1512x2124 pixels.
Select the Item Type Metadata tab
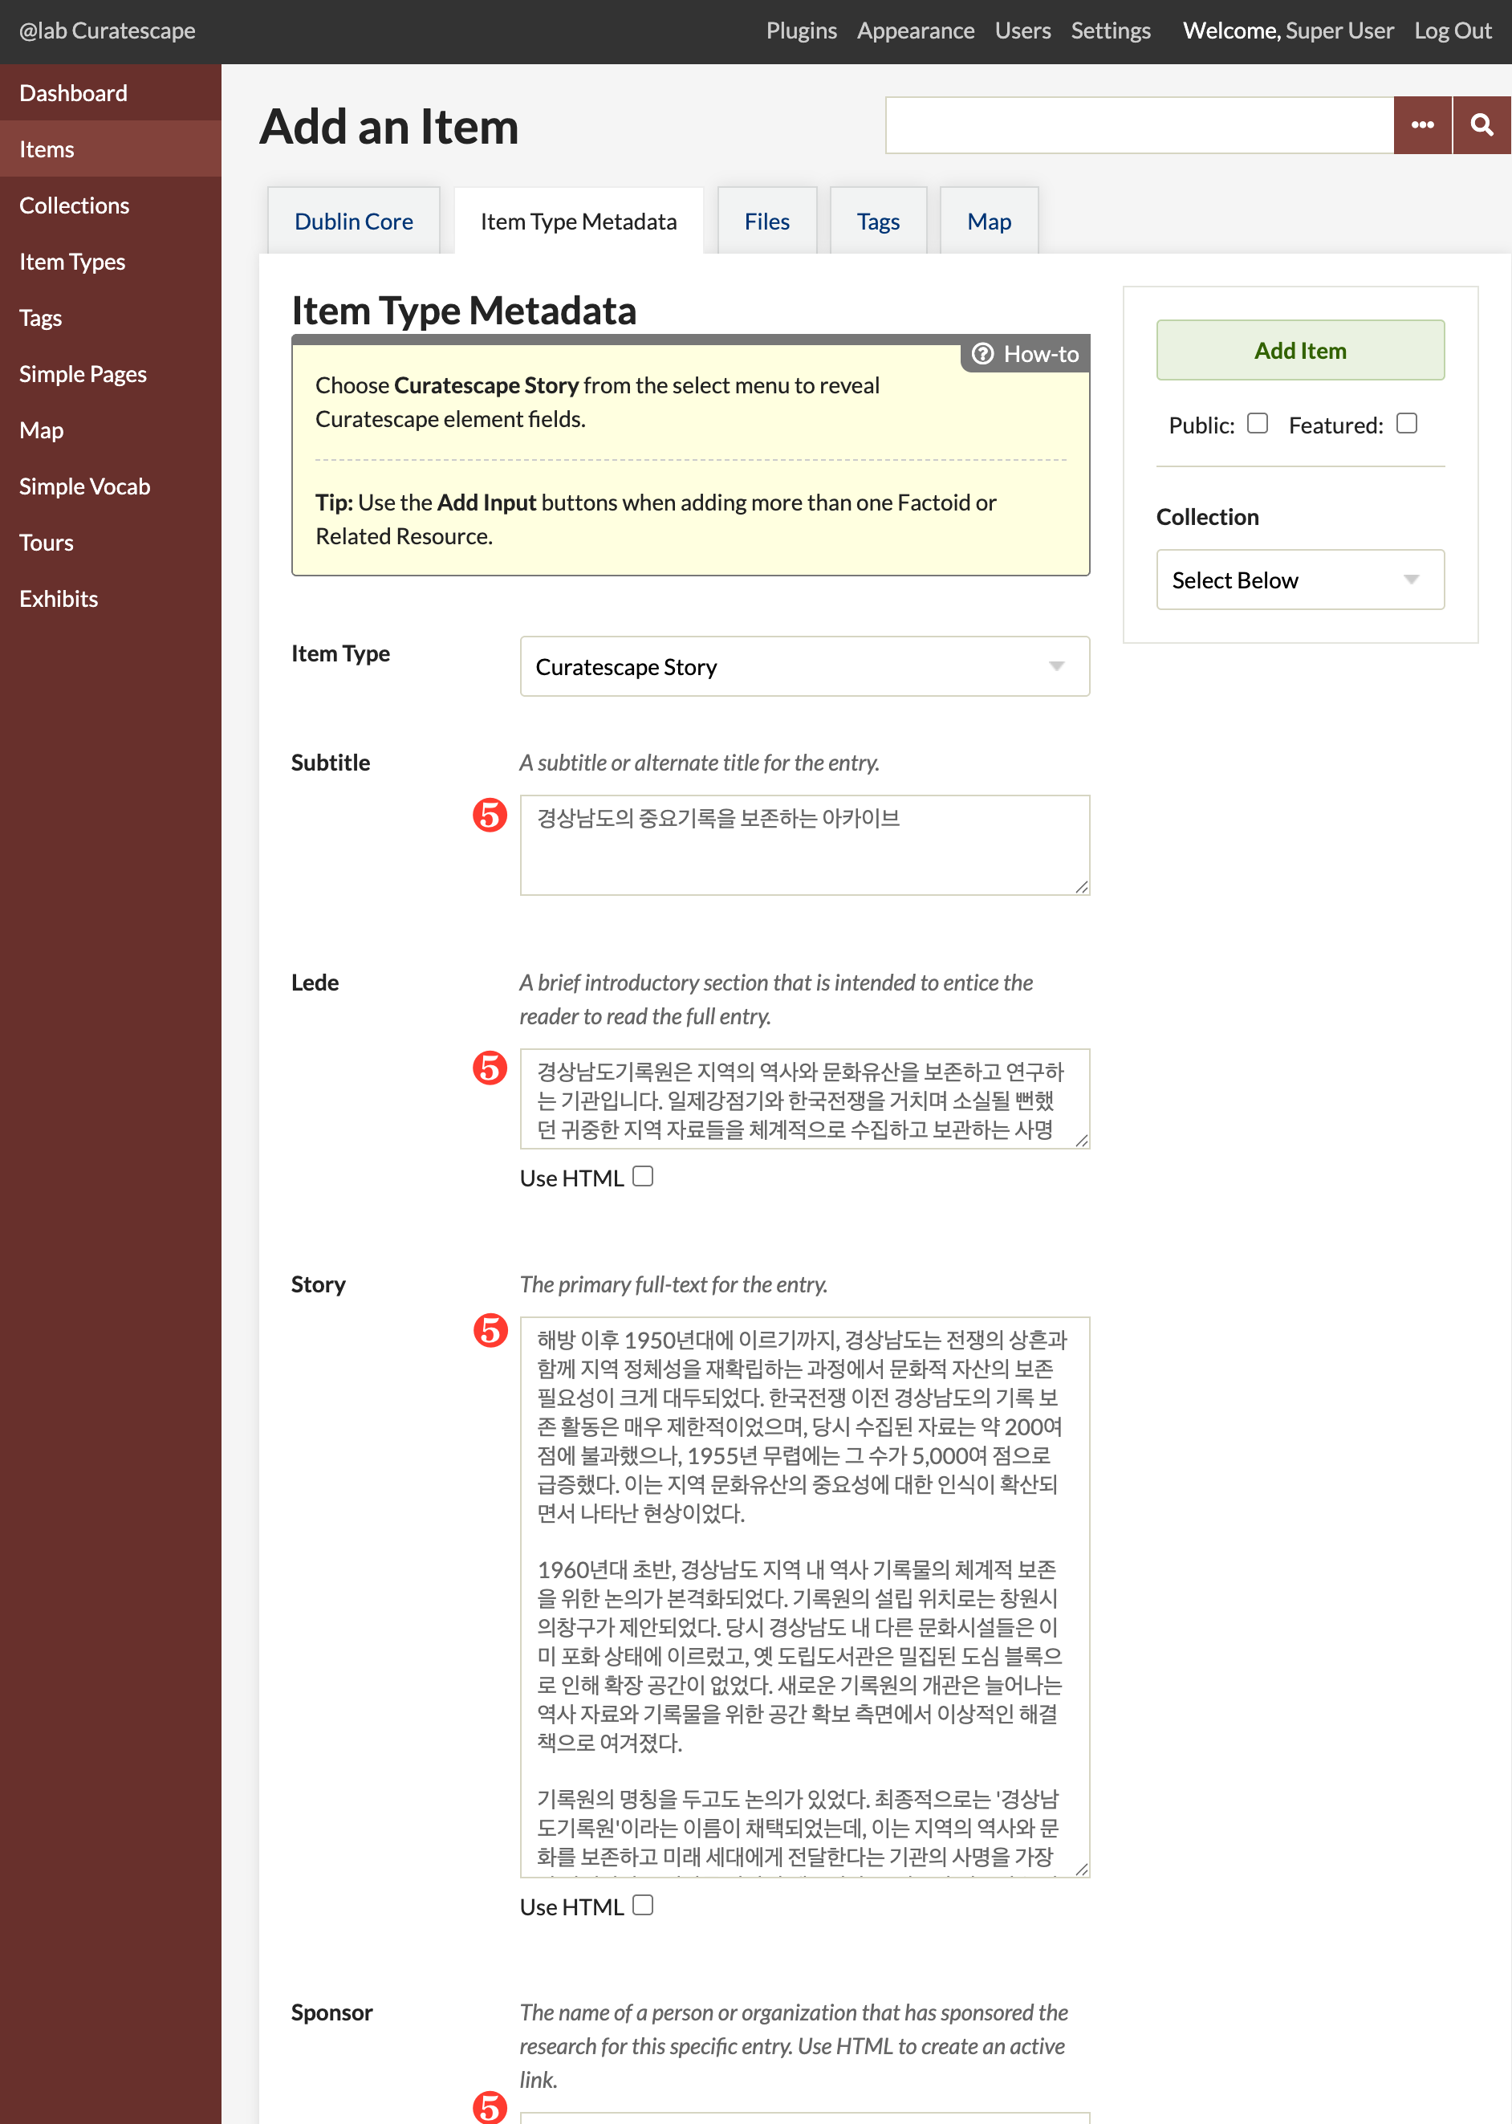coord(578,222)
